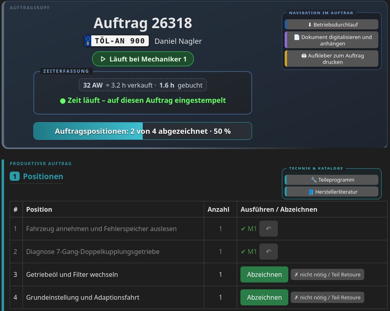
Task: Click the number 1 badge beside Positionen
Action: tap(14, 176)
